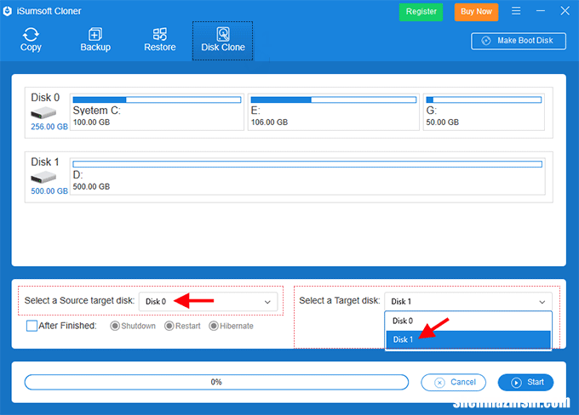
Task: Minimize the iSumsoft Cloner window
Action: click(x=540, y=11)
